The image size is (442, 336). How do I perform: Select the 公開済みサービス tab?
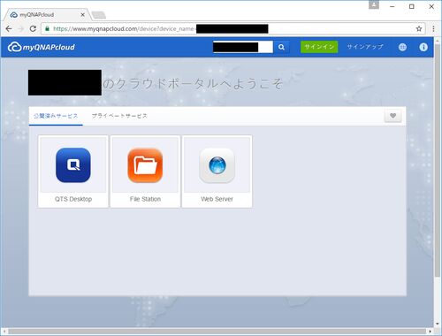tap(56, 116)
